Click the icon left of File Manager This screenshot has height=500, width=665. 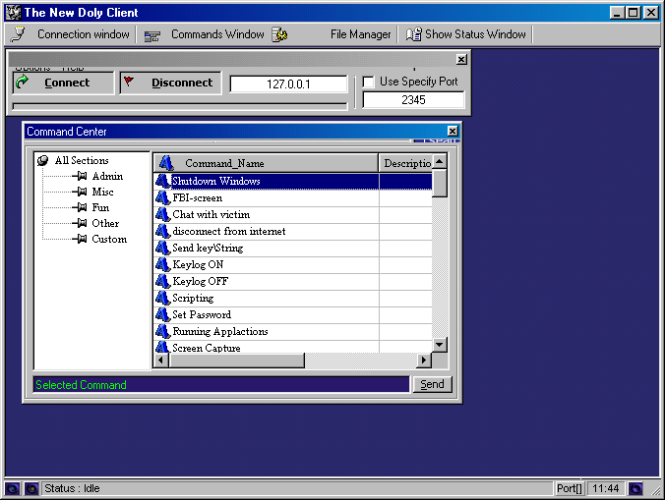pyautogui.click(x=280, y=35)
